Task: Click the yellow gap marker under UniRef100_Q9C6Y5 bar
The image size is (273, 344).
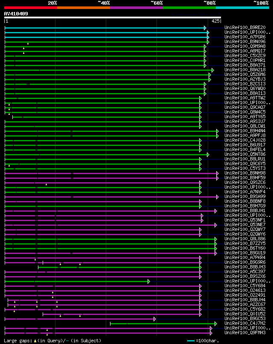Action: (9, 166)
